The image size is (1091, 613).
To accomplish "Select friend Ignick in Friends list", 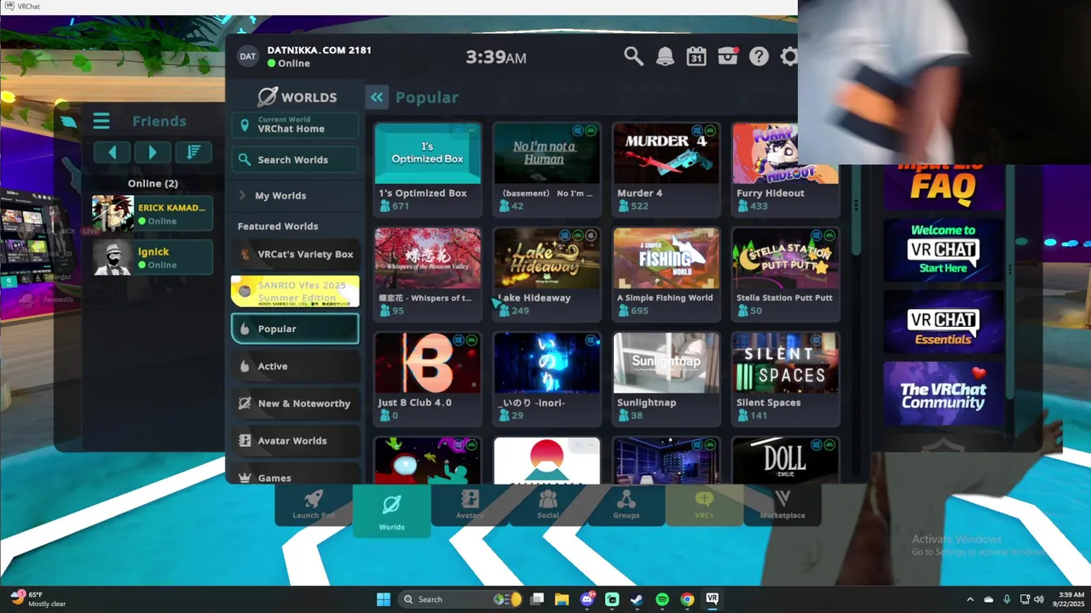I will click(x=153, y=257).
